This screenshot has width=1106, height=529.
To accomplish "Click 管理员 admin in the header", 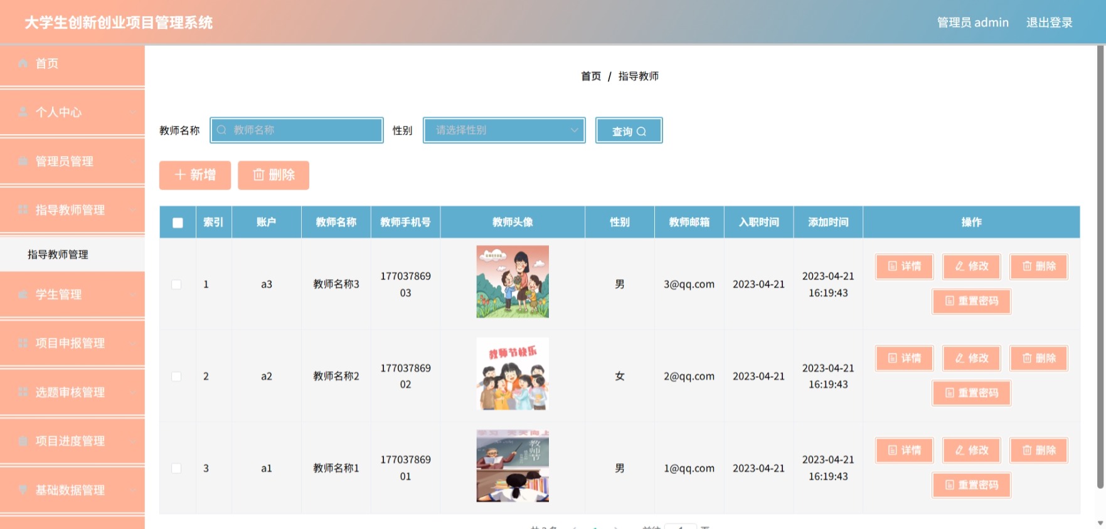I will tap(973, 23).
